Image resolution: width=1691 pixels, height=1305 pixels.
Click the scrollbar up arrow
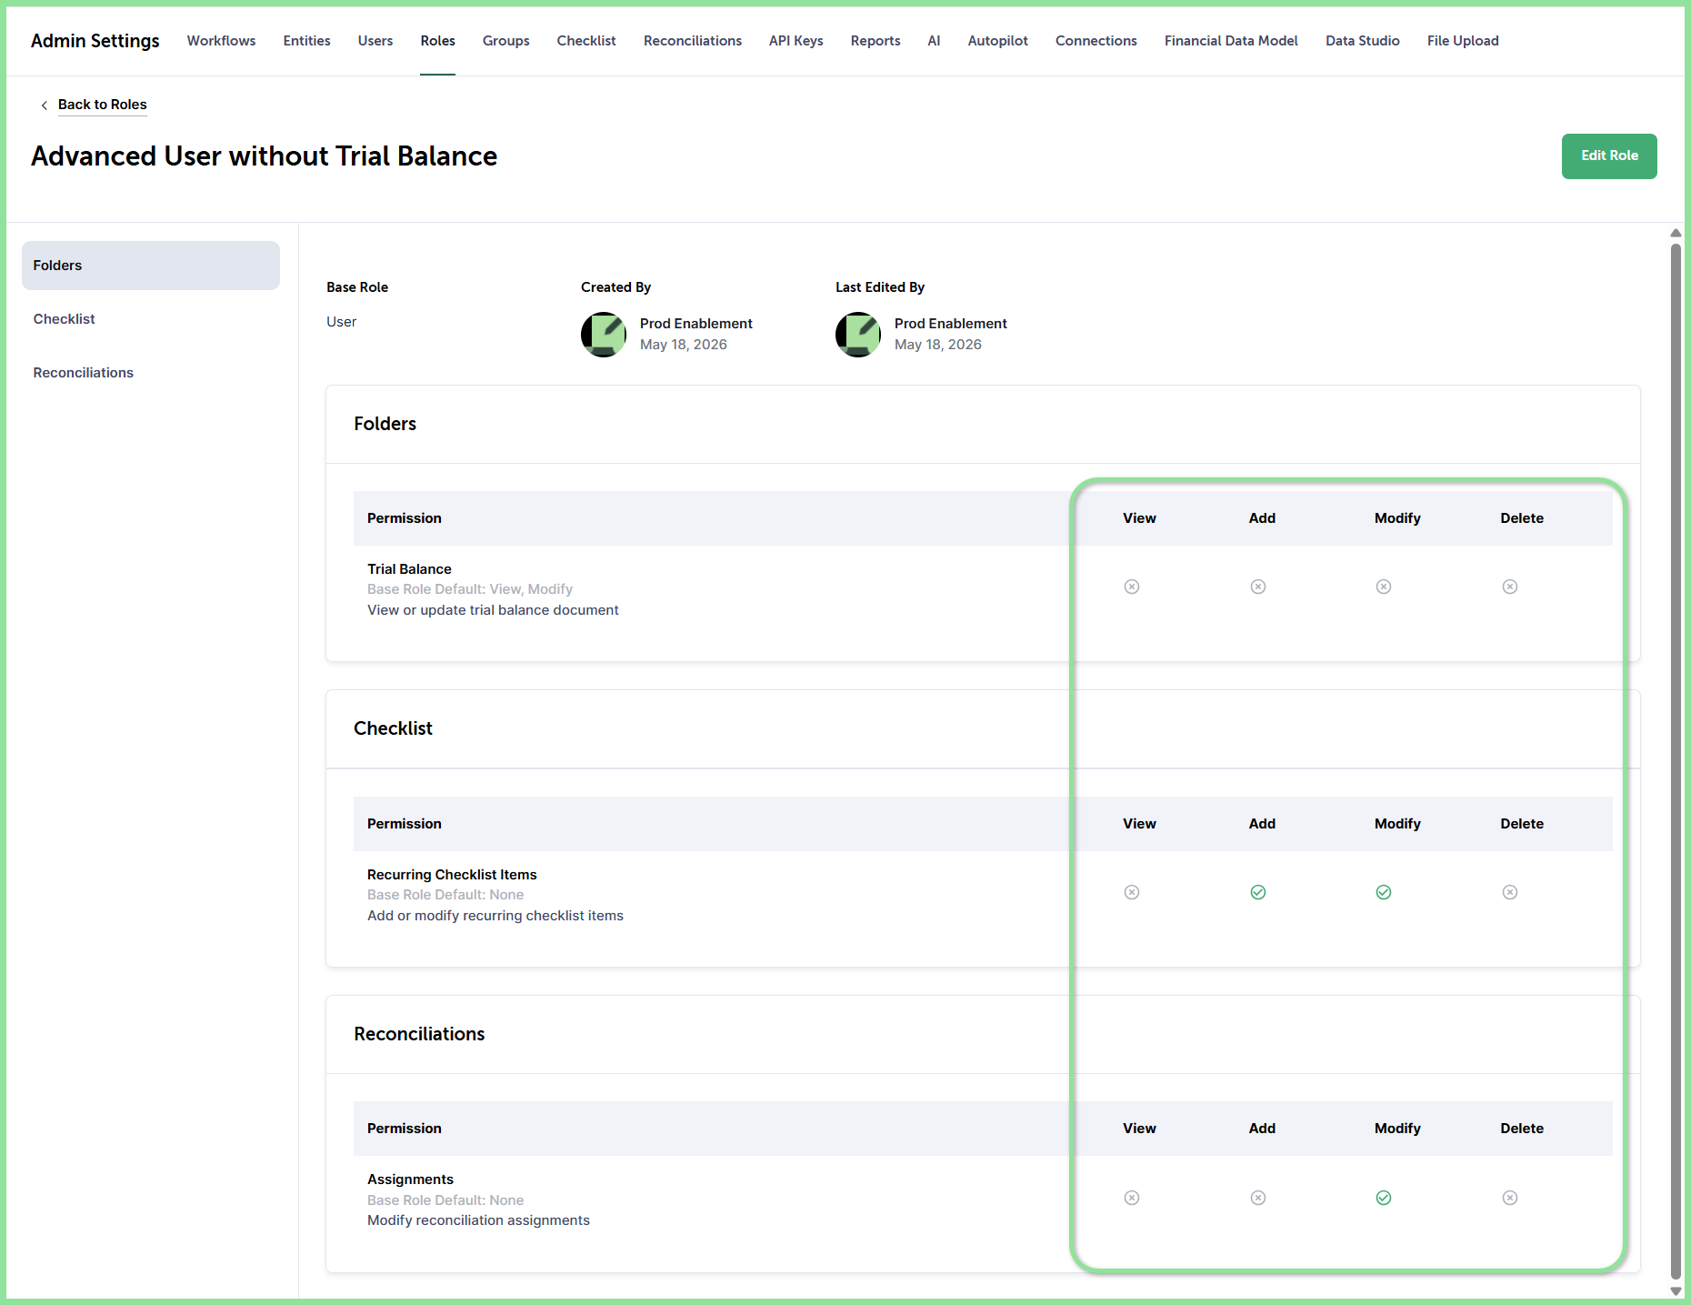coord(1676,234)
